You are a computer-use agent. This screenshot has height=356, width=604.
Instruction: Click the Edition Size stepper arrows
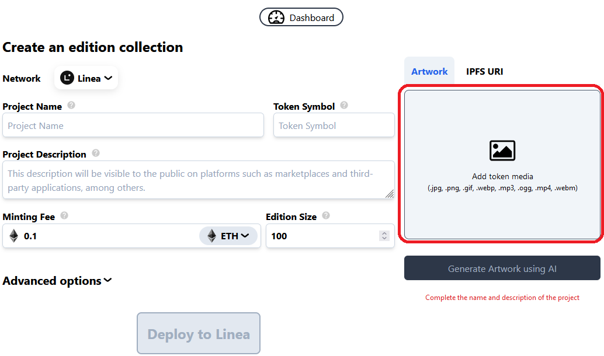coord(384,236)
